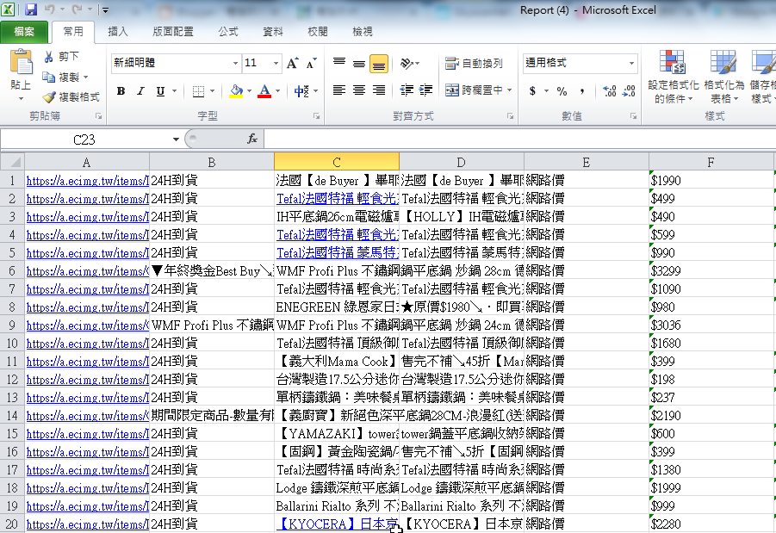Open the font name dropdown

[236, 64]
